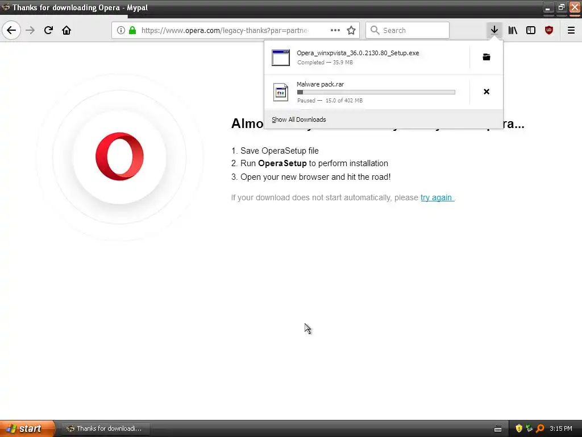
Task: Click the on-screen keyboard tray icon
Action: tap(498, 429)
